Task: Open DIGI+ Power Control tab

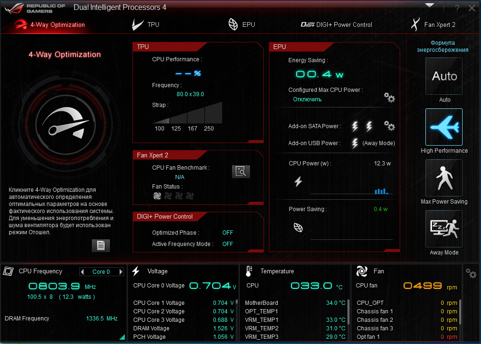Action: point(336,25)
